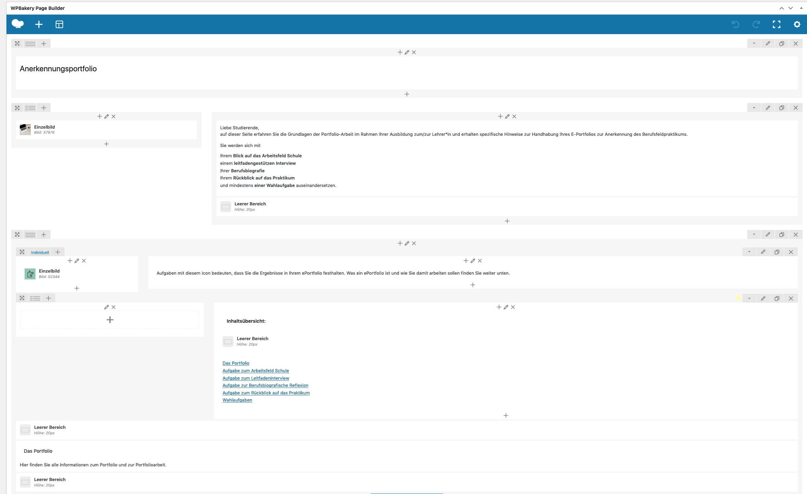807x494 pixels.
Task: Open Aufgabe zum Leitfadeninterview link
Action: (256, 378)
